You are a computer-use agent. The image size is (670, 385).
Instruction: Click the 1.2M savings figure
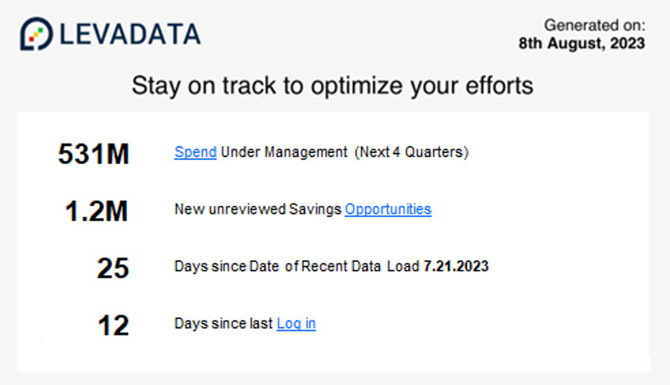[x=96, y=211]
